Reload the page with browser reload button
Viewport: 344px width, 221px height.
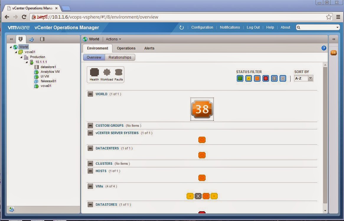[24, 17]
